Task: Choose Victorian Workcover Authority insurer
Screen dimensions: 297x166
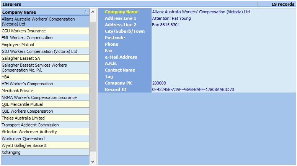Action: coord(45,132)
